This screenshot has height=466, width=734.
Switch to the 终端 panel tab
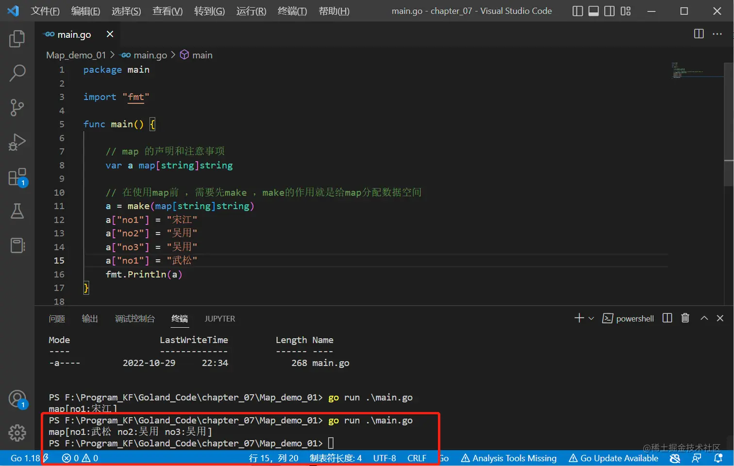click(x=180, y=319)
